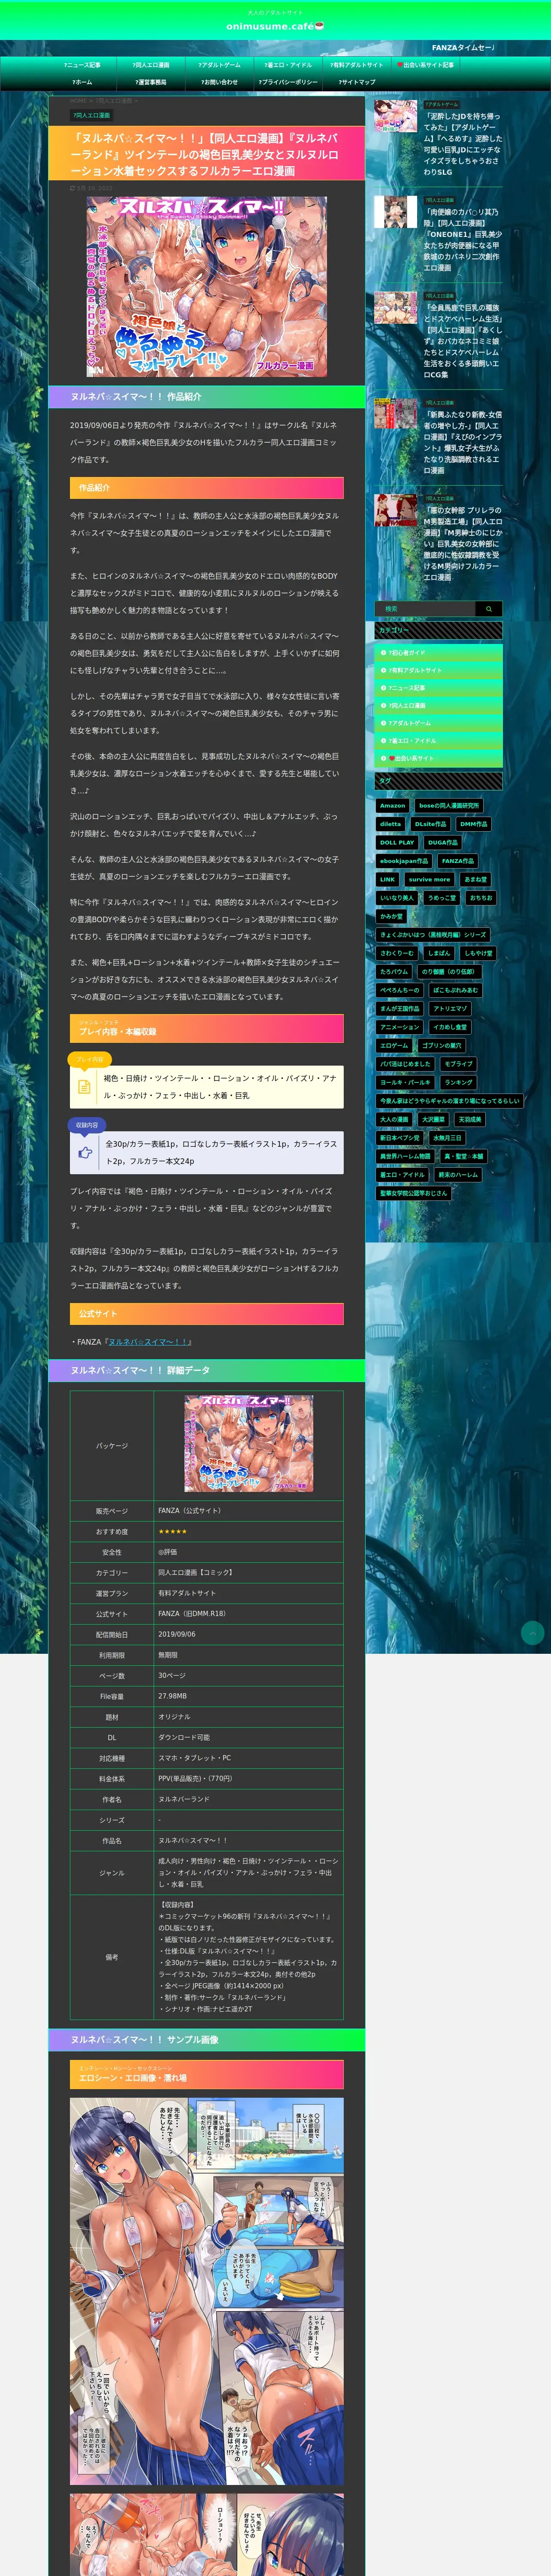Click the 水無月三日 tag
This screenshot has width=551, height=2576.
[x=447, y=1138]
